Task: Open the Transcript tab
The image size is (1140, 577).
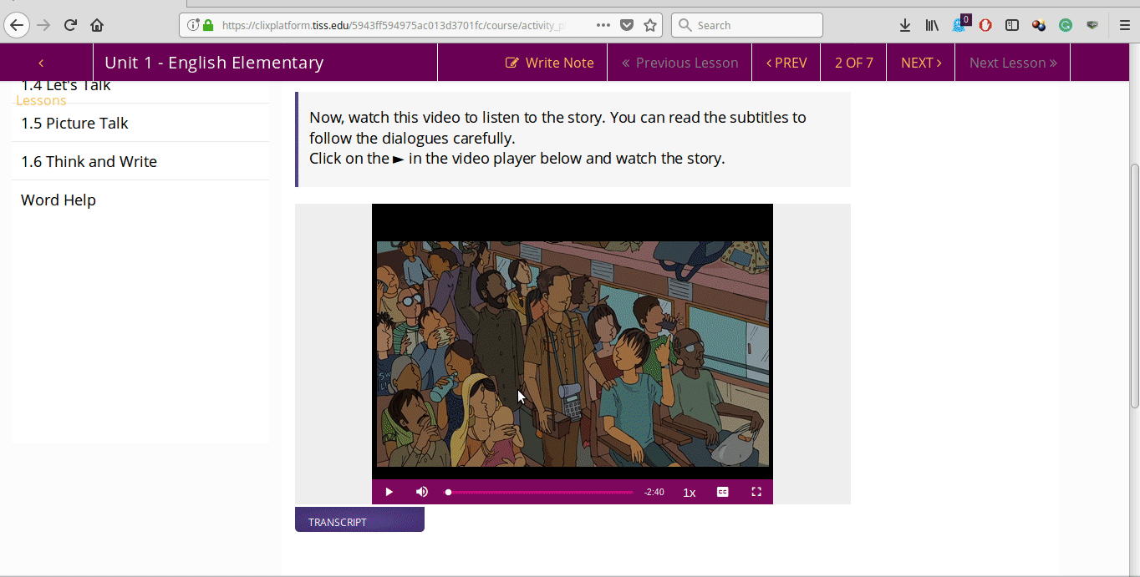Action: click(x=359, y=520)
